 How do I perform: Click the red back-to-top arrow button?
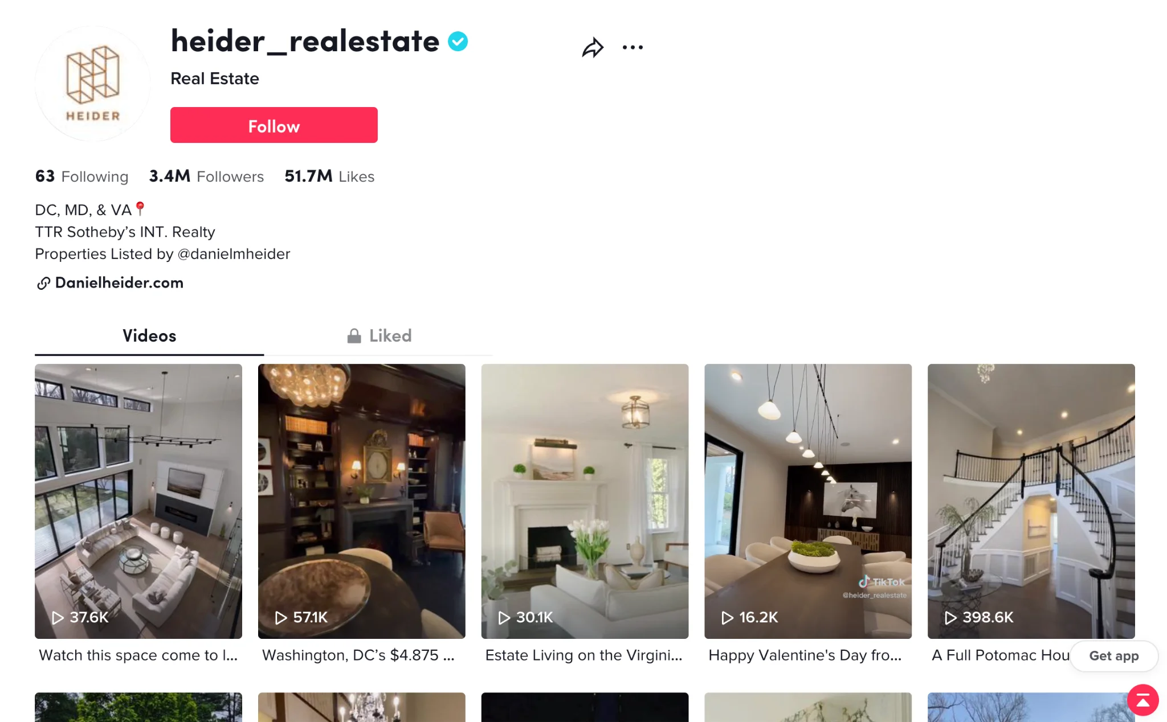coord(1142,700)
